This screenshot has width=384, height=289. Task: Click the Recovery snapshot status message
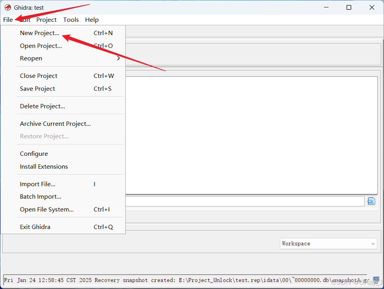[x=185, y=280]
